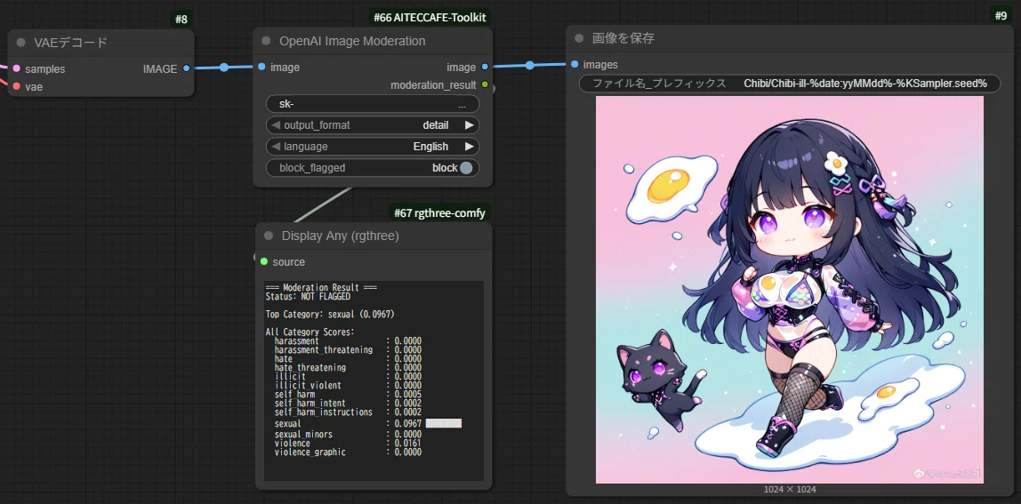Image resolution: width=1021 pixels, height=504 pixels.
Task: Click the source input socket on Display Any
Action: point(264,261)
